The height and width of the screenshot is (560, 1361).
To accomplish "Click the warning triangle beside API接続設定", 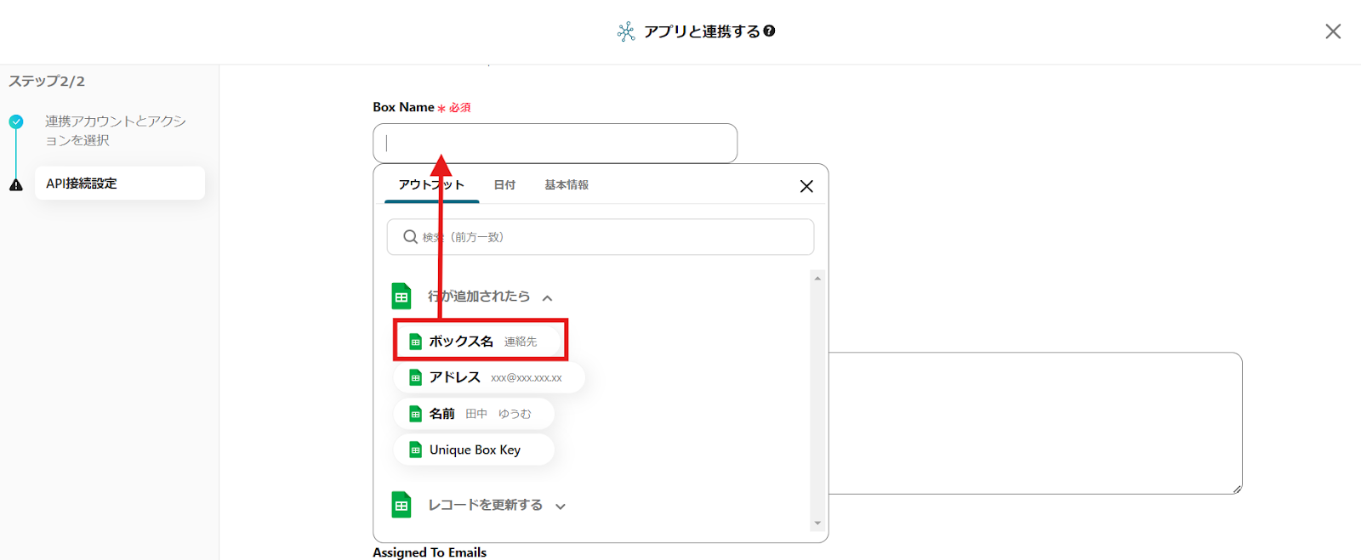I will tap(16, 184).
